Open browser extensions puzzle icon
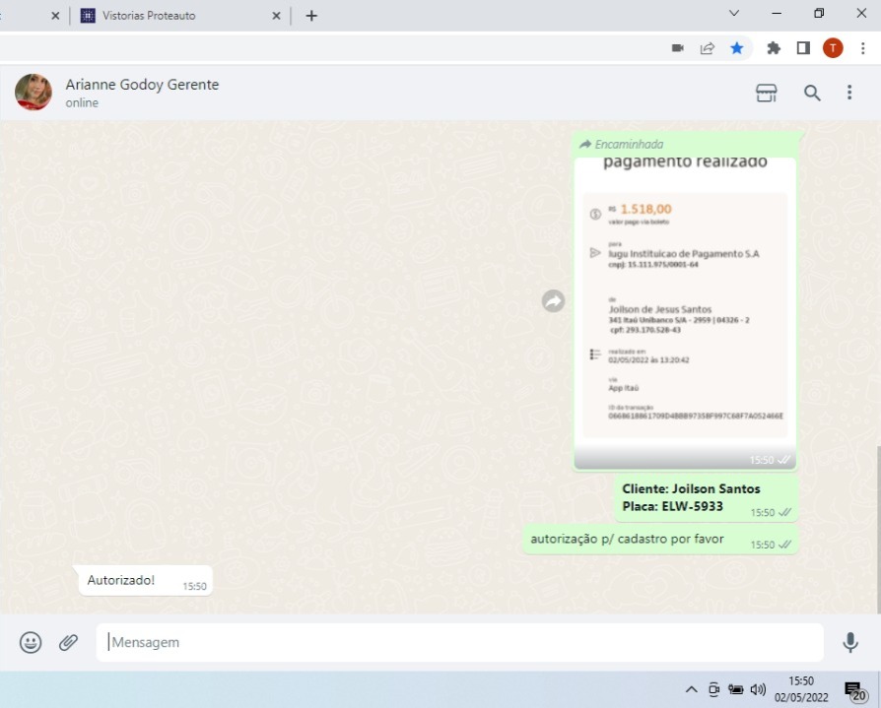This screenshot has height=708, width=881. point(774,48)
